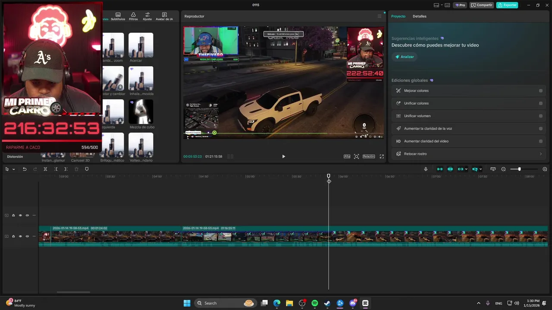The width and height of the screenshot is (552, 310).
Task: Open the Filtros panel
Action: click(133, 16)
